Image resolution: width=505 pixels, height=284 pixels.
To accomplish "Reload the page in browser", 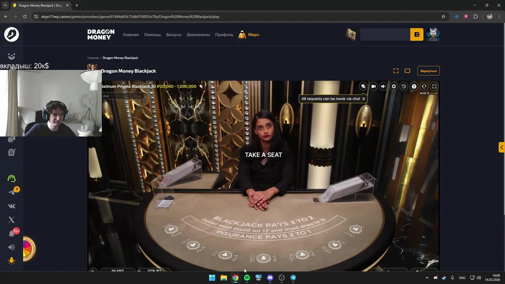I will [x=24, y=17].
